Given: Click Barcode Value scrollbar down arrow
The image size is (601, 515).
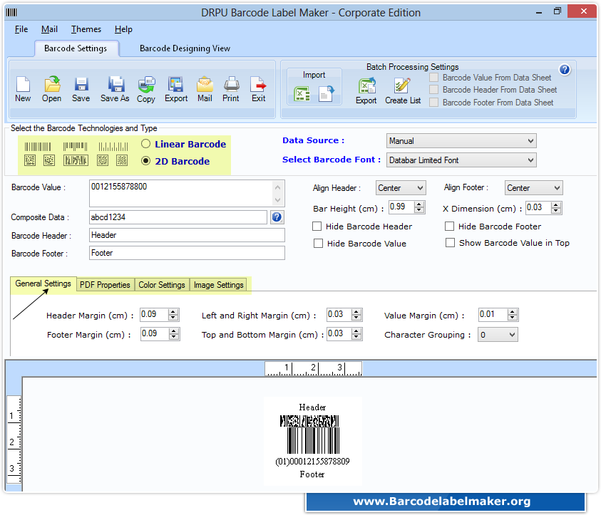Looking at the screenshot, I should pos(278,200).
